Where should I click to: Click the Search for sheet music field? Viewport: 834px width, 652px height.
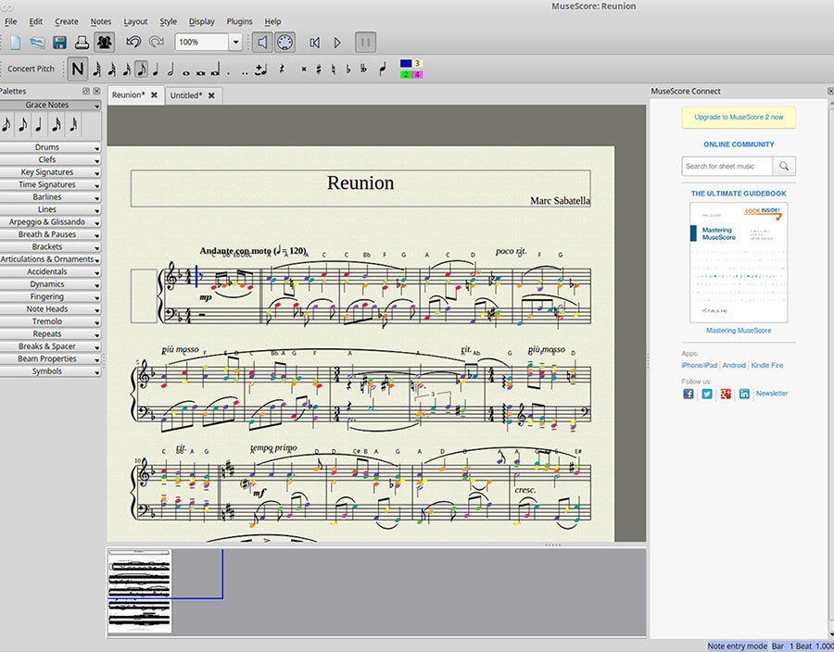(727, 167)
